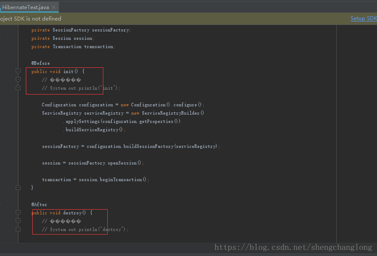Toggle fold marker beside the println("init") comment
The height and width of the screenshot is (256, 377).
18,88
